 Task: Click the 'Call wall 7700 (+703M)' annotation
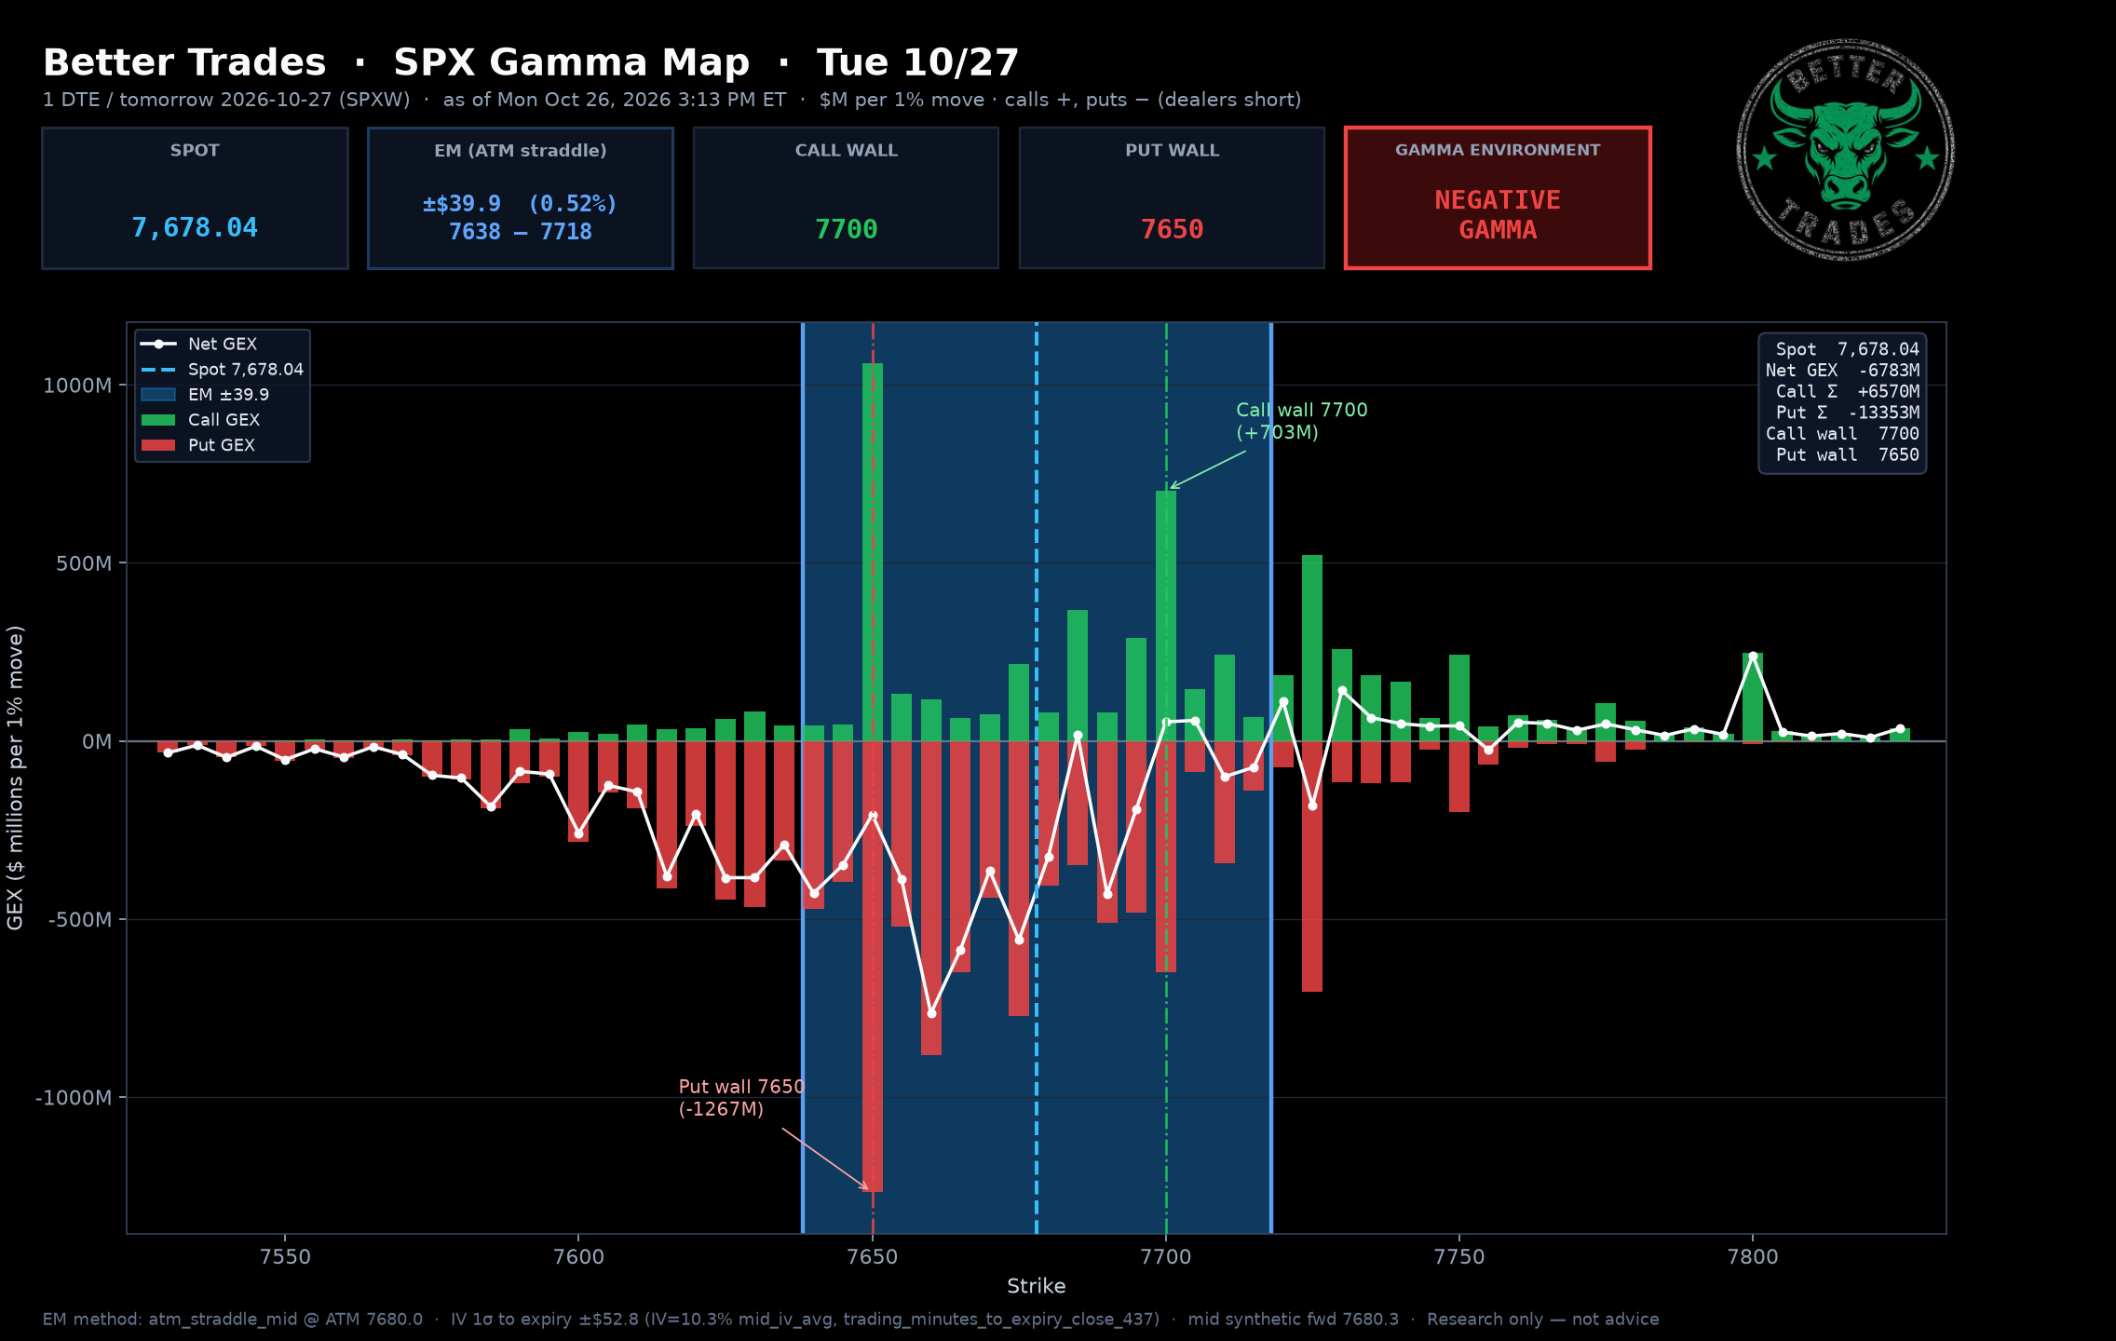1301,421
